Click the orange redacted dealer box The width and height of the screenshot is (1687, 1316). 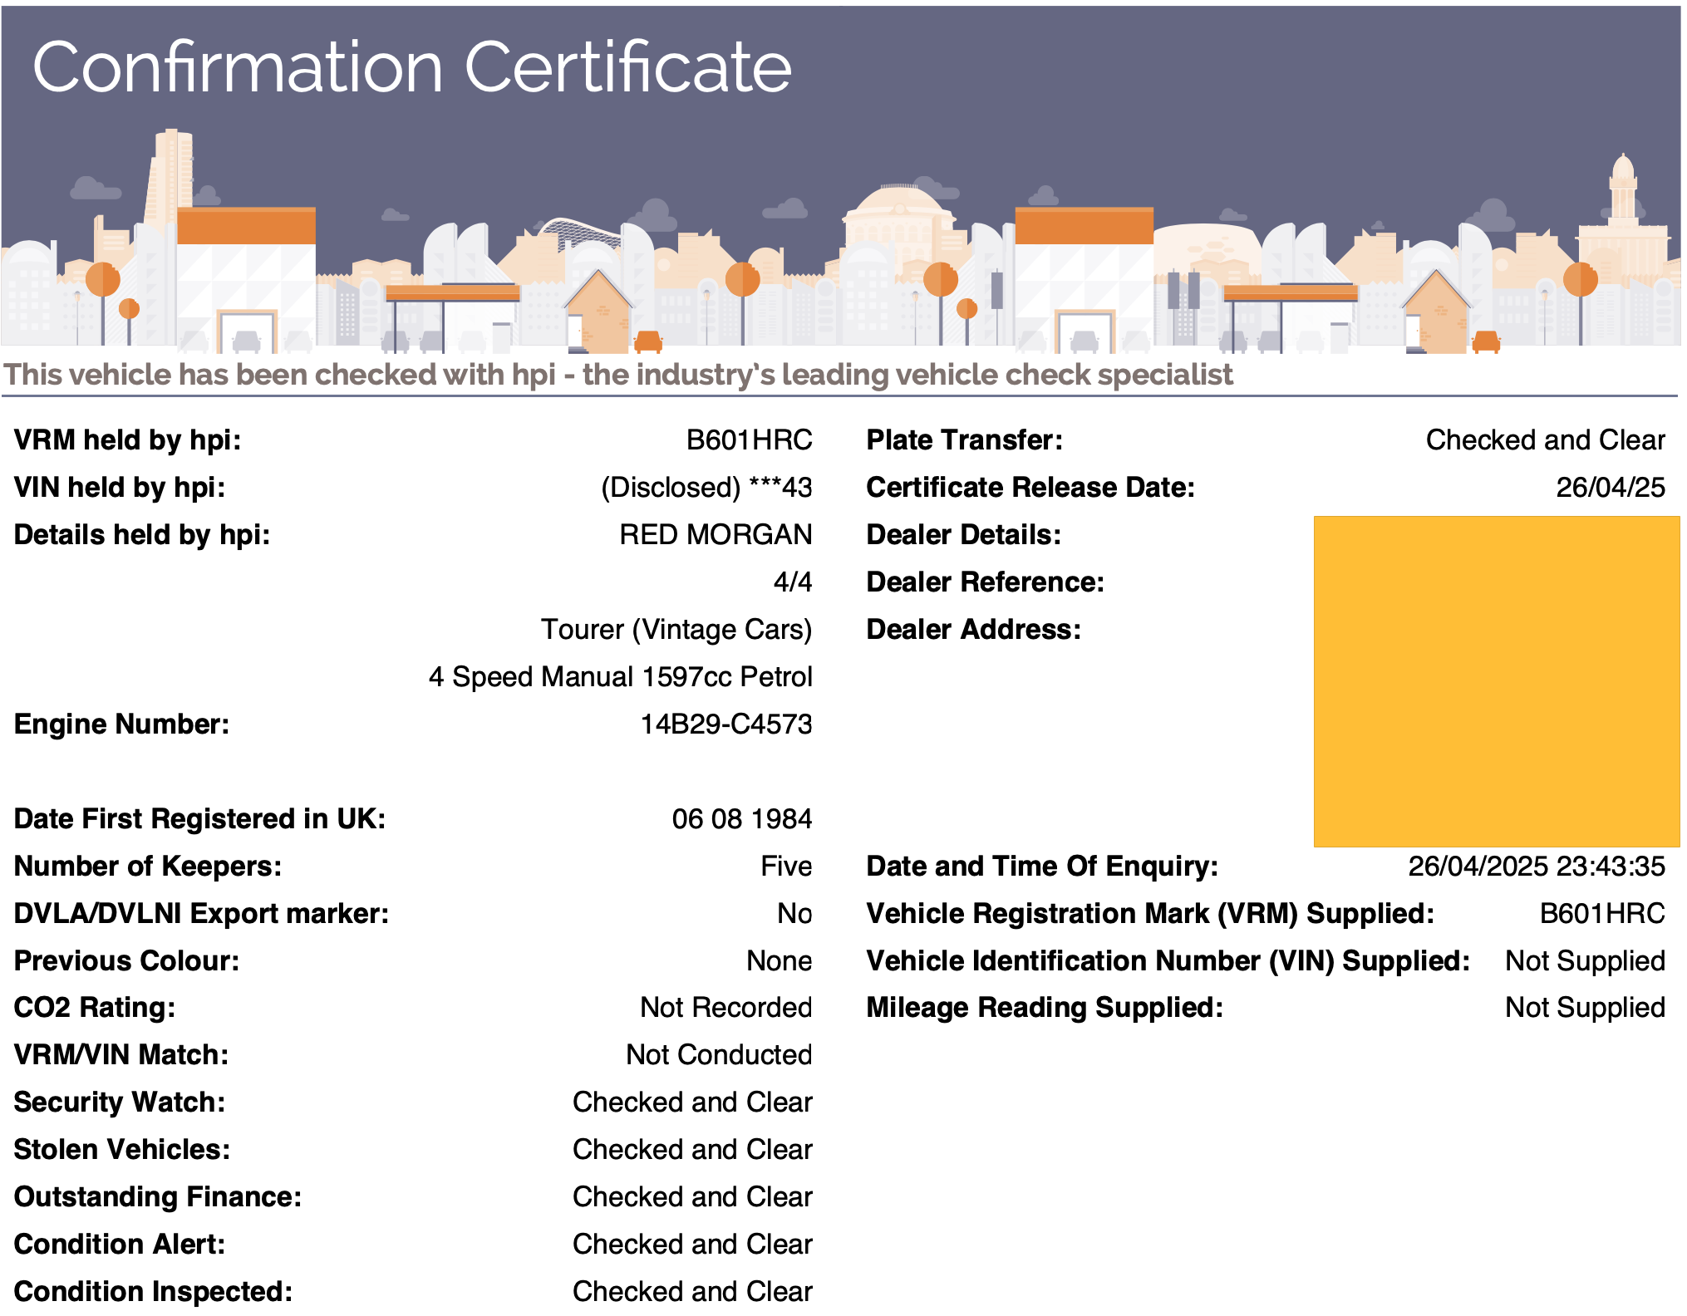(x=1496, y=681)
